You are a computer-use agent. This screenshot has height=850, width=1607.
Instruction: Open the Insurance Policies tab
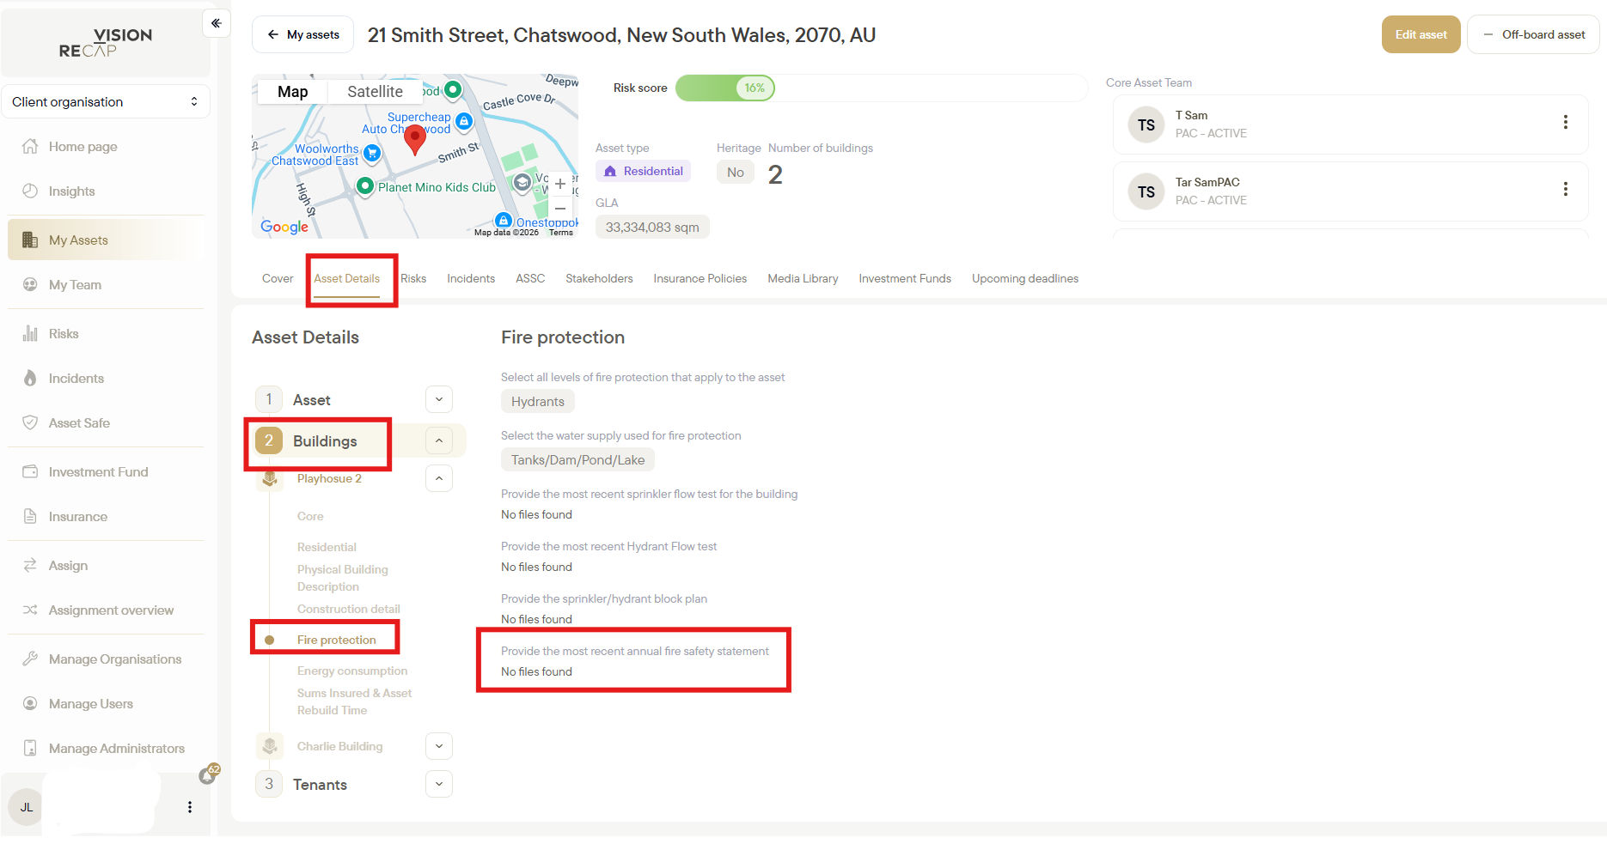700,278
